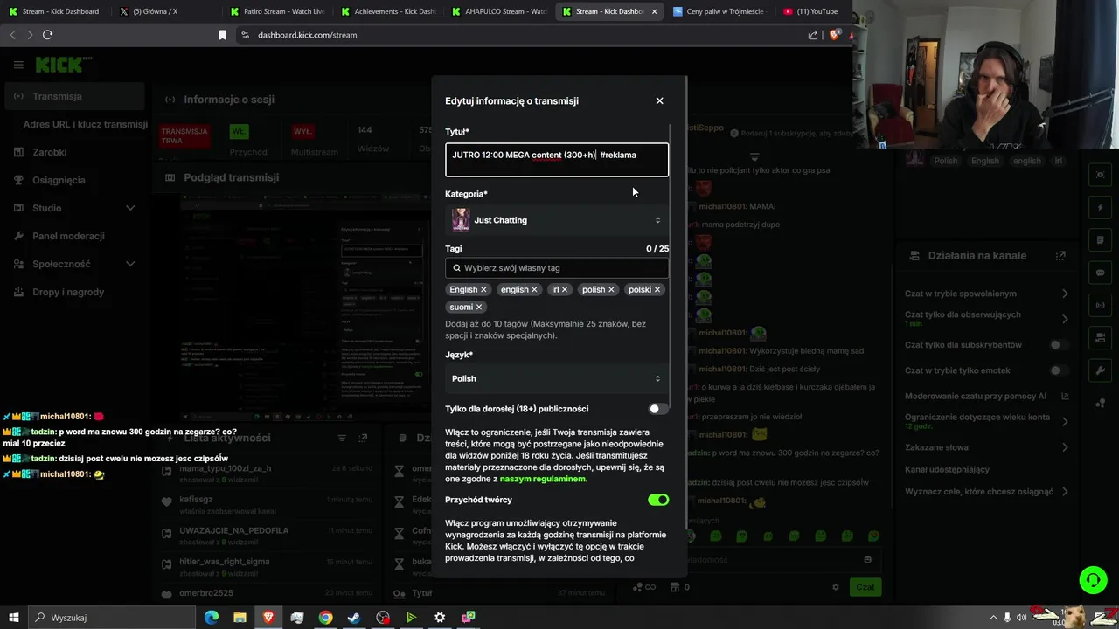Image resolution: width=1119 pixels, height=629 pixels.
Task: Click the Kick logo
Action: coord(59,65)
